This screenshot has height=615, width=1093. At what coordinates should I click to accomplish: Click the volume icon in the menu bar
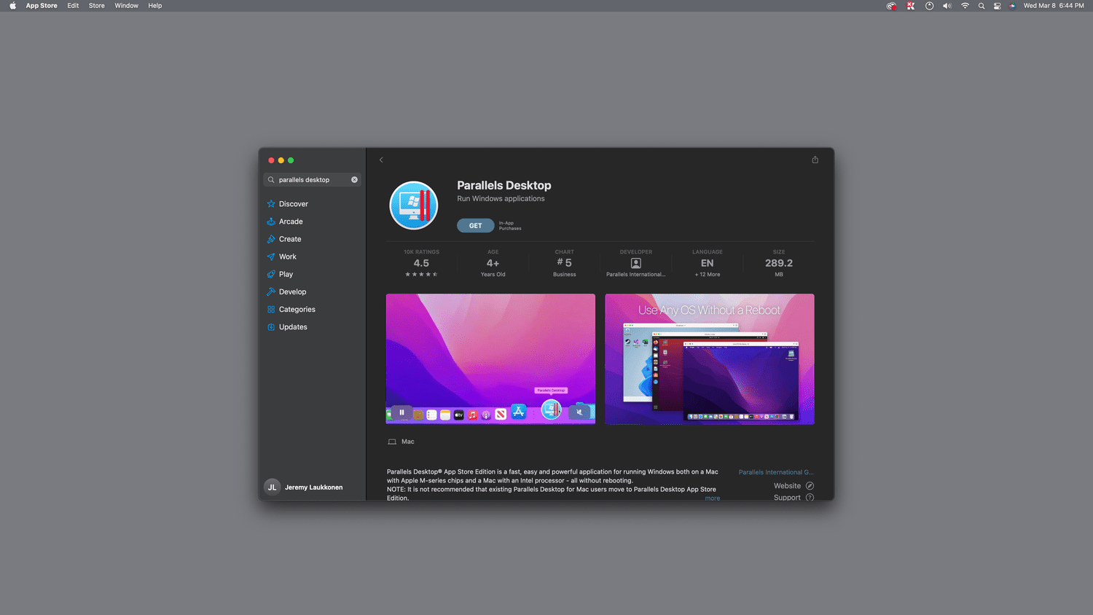[x=947, y=5]
